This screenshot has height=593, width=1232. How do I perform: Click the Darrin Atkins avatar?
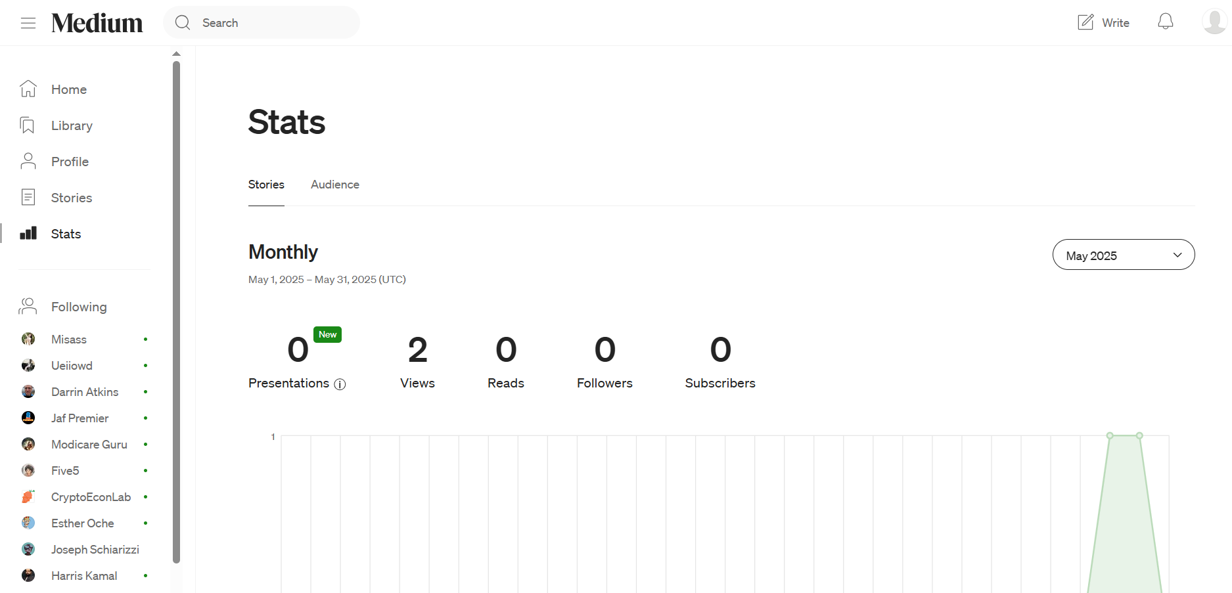28,391
